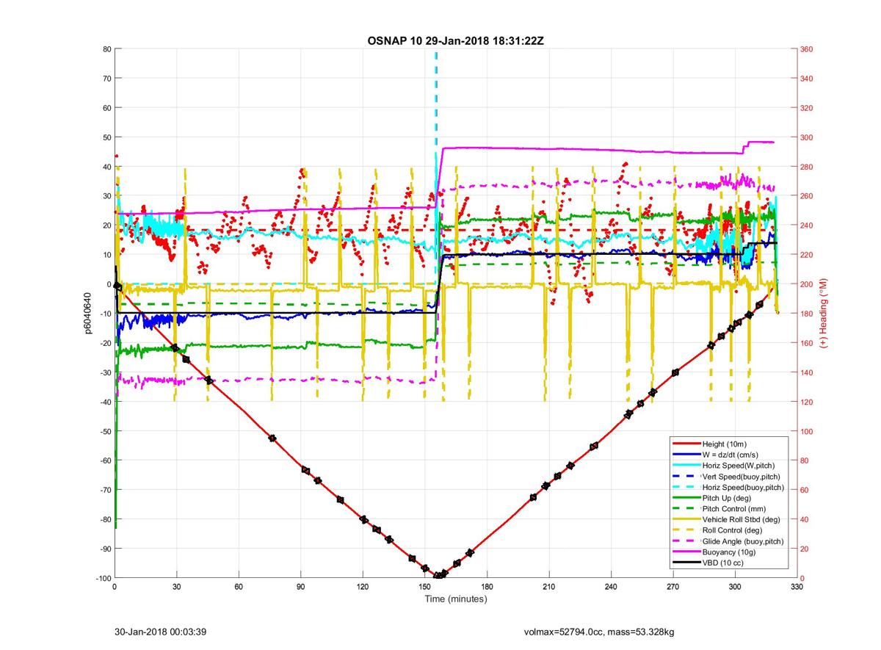Click the 260 tick on the Heading axis

pos(807,196)
